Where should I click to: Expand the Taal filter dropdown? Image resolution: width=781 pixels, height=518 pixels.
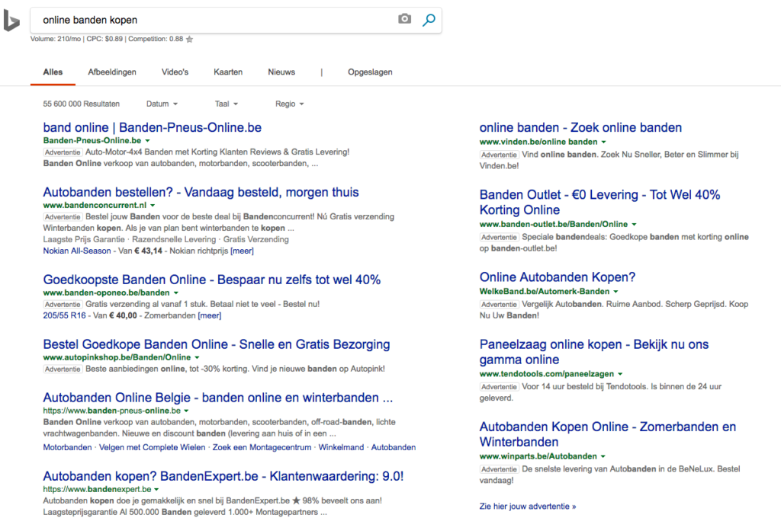[x=227, y=104]
